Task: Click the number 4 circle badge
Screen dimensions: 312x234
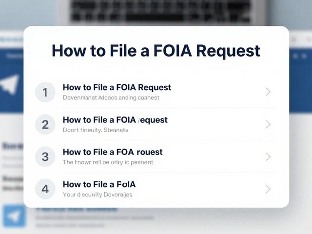Action: coord(45,189)
